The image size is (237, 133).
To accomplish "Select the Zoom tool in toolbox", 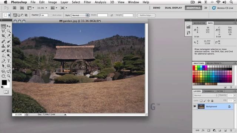I will [9, 76].
